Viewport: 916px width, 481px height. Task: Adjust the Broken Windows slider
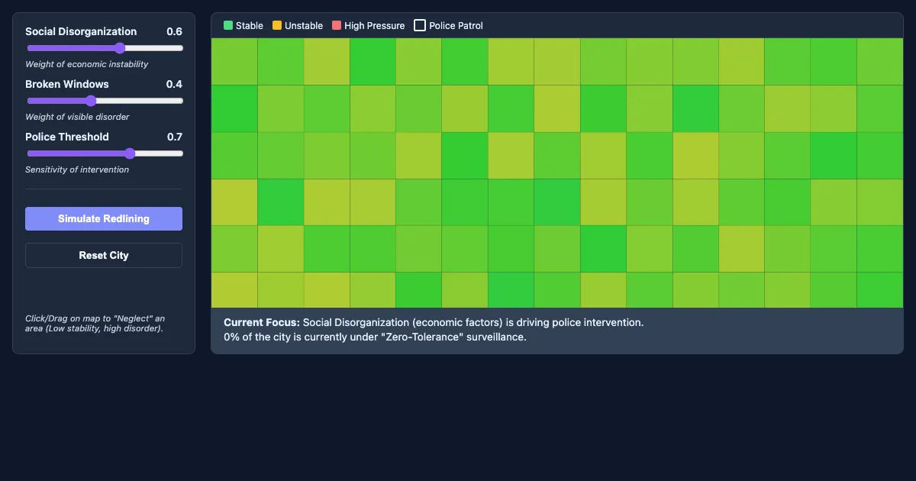pyautogui.click(x=104, y=101)
